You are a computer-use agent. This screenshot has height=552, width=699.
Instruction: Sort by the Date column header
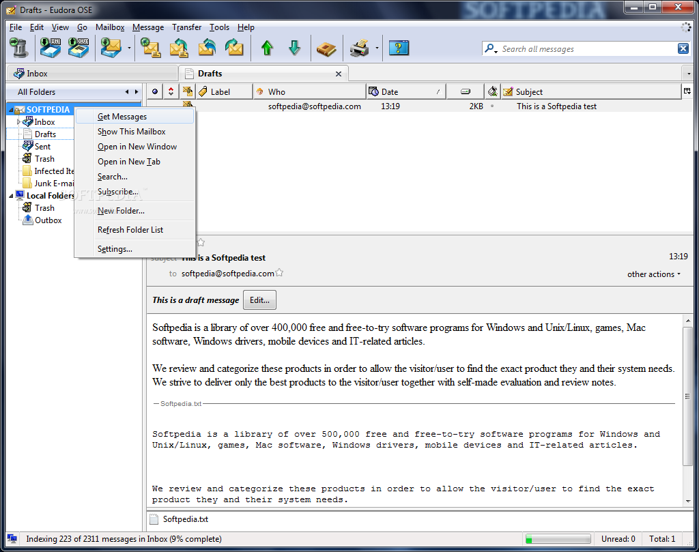(x=406, y=92)
